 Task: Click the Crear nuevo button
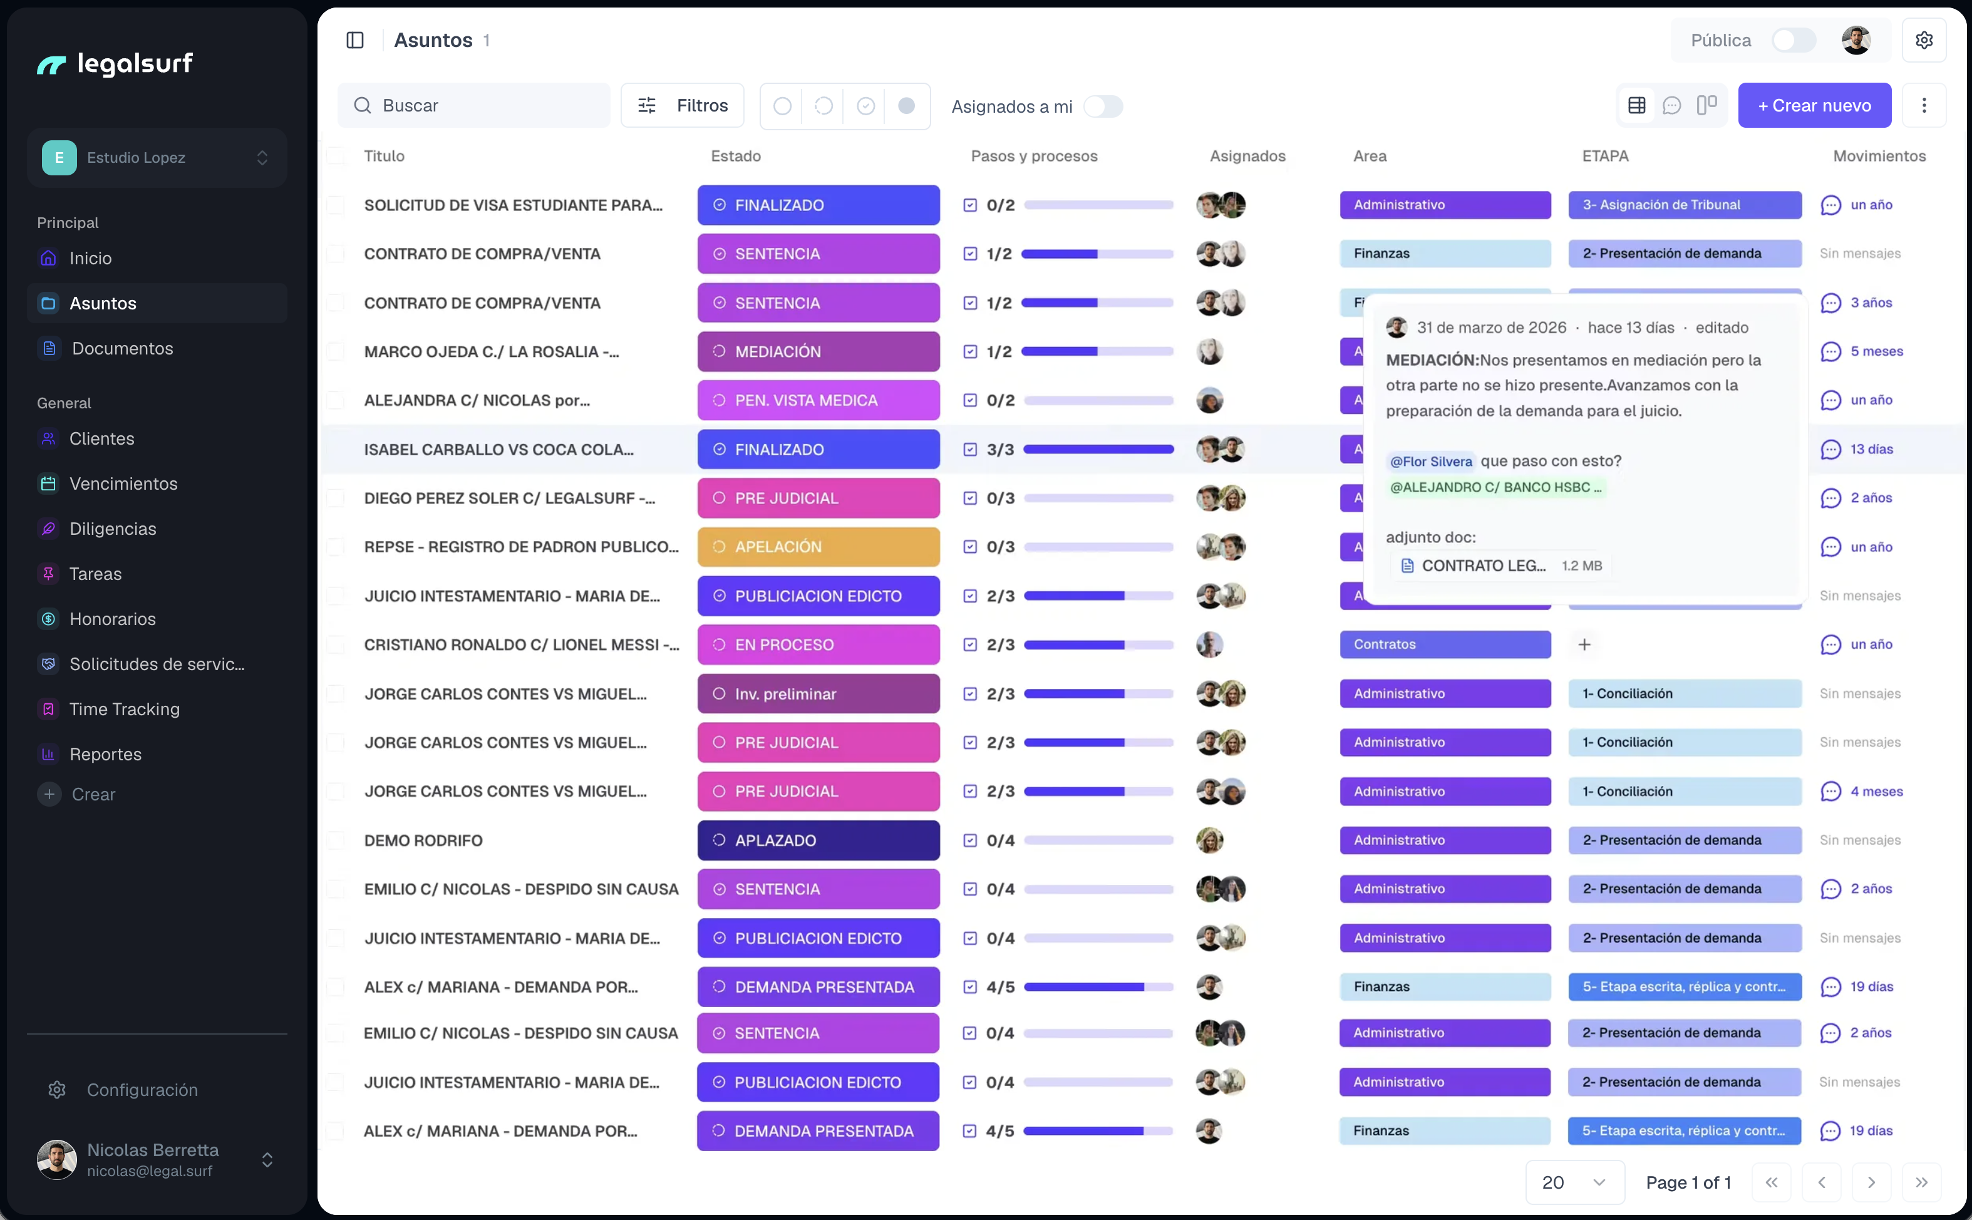click(x=1814, y=106)
